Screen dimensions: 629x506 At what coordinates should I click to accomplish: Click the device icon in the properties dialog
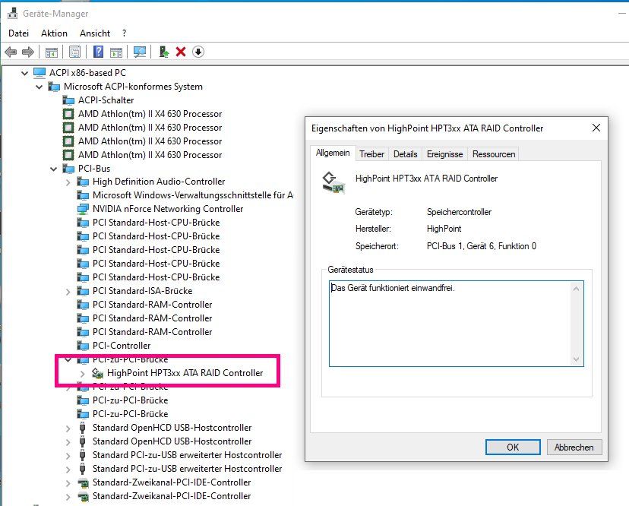click(333, 182)
